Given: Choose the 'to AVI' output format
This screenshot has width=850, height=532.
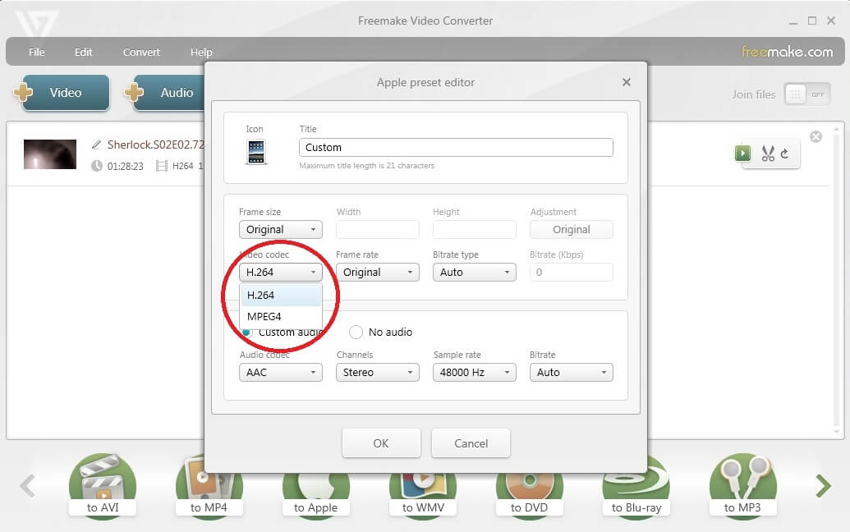Looking at the screenshot, I should tap(103, 485).
